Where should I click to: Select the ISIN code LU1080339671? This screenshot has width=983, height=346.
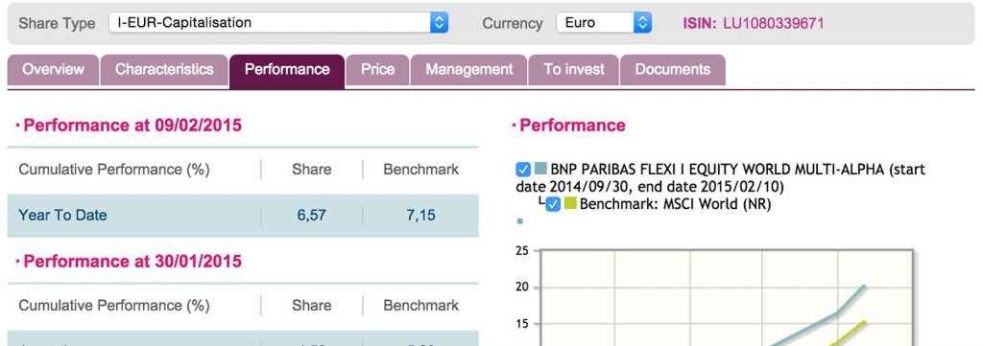774,24
